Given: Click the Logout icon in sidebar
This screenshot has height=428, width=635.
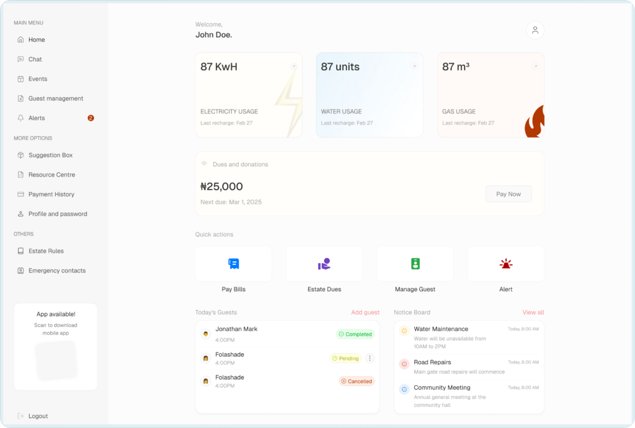Looking at the screenshot, I should [20, 416].
